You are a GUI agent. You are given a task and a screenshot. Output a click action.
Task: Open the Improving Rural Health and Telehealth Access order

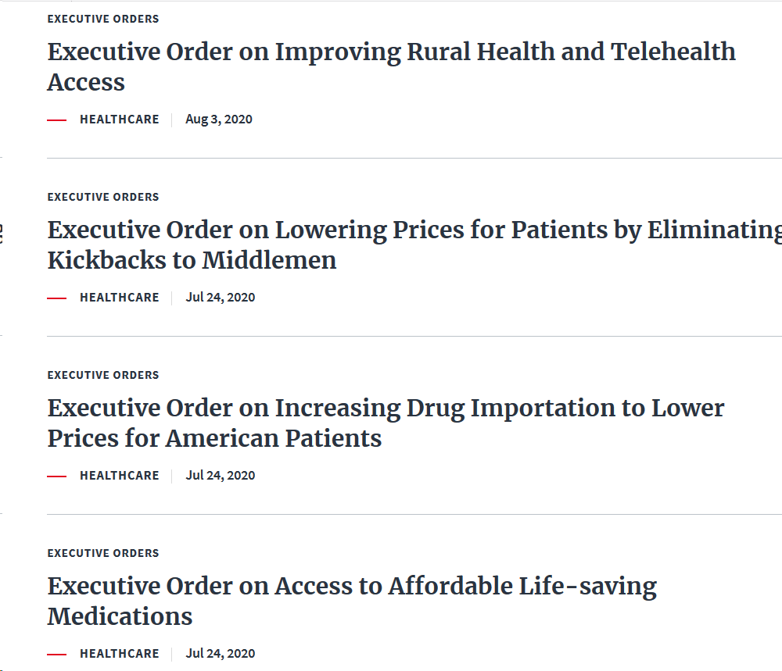[391, 52]
